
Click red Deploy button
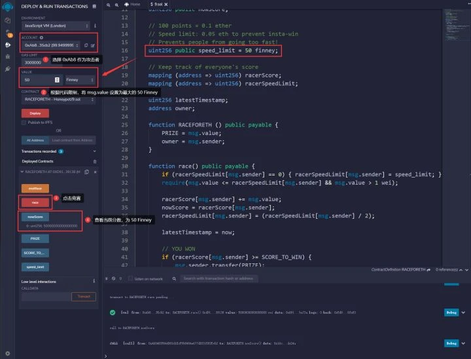point(35,113)
